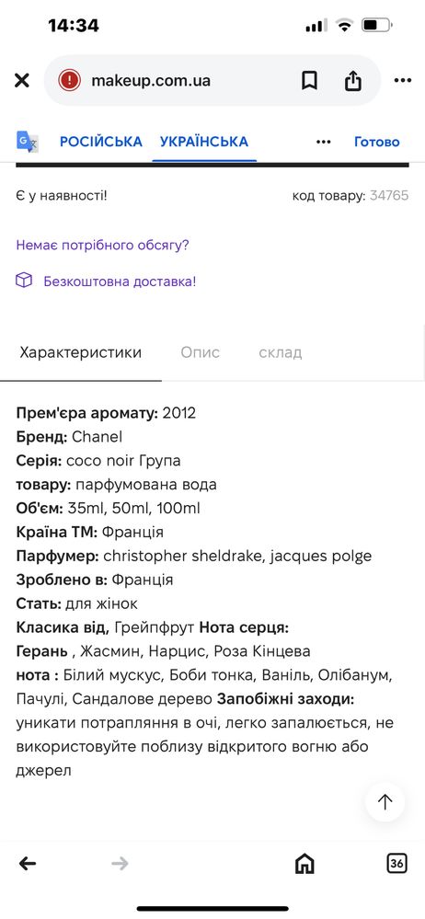Image resolution: width=425 pixels, height=919 pixels.
Task: Go back with the left arrow
Action: (x=28, y=863)
